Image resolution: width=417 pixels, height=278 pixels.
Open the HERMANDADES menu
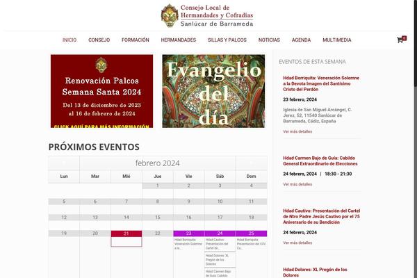tap(179, 40)
